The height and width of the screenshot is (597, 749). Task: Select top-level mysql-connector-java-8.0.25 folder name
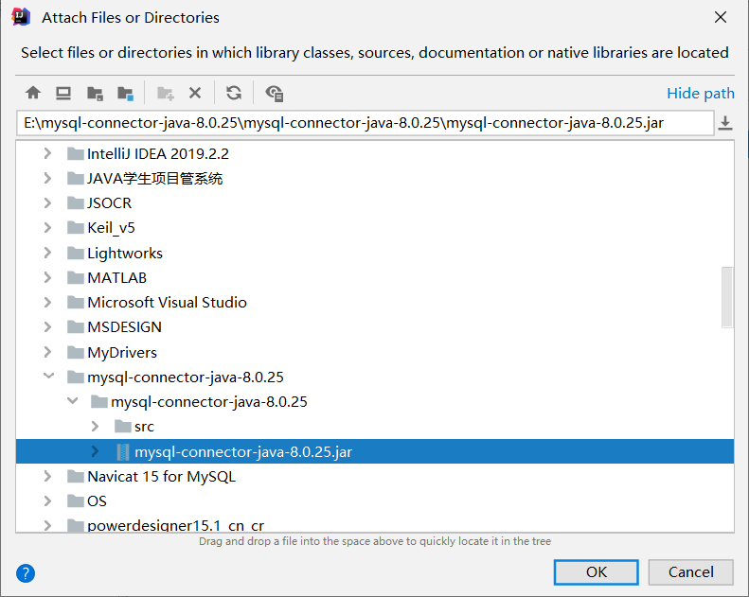coord(186,377)
